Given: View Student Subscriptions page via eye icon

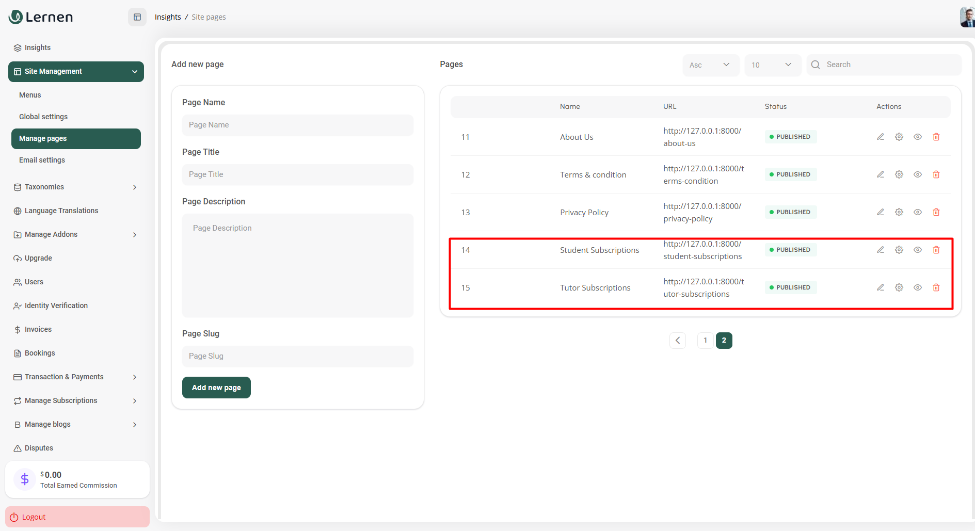Looking at the screenshot, I should tap(917, 250).
